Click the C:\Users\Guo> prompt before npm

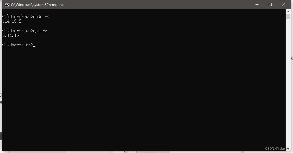tap(18, 31)
